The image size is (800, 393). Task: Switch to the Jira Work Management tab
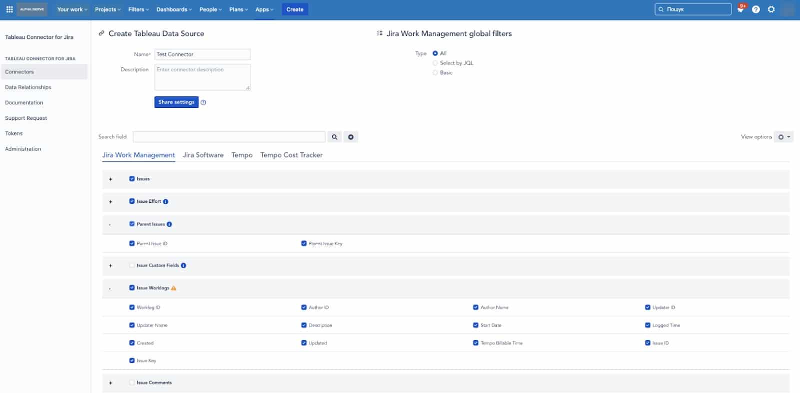tap(138, 155)
